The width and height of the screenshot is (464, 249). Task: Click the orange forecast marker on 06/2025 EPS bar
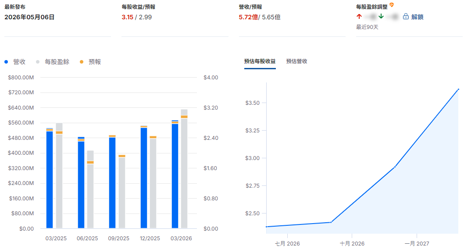pyautogui.click(x=90, y=162)
